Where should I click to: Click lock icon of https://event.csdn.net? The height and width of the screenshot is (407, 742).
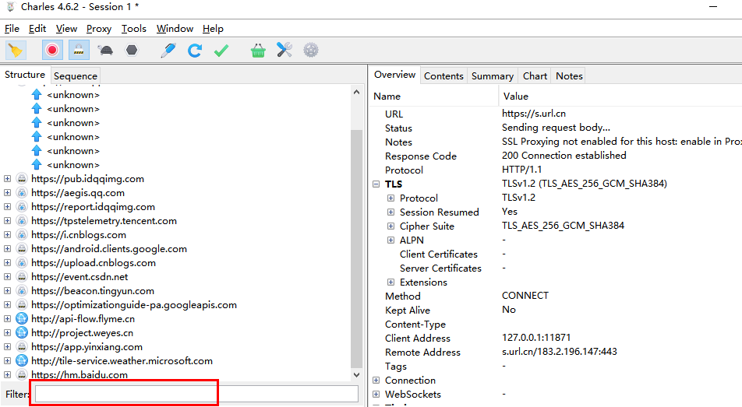[21, 276]
